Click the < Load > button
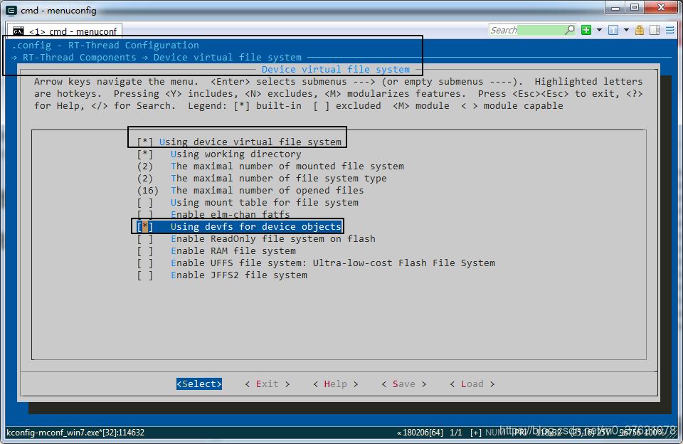683x444 pixels. point(472,384)
